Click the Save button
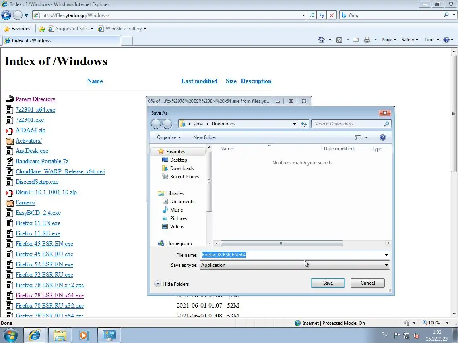 328,283
